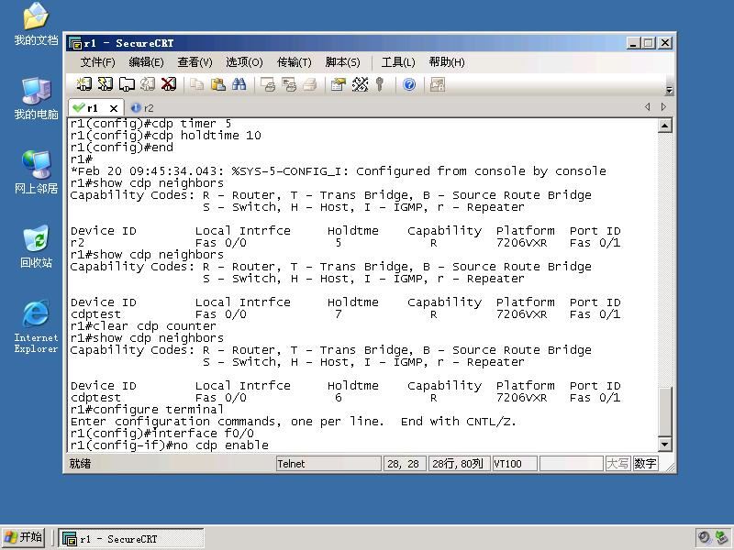Click the system tray speaker icon
Screen dimensions: 734x550
click(x=704, y=538)
